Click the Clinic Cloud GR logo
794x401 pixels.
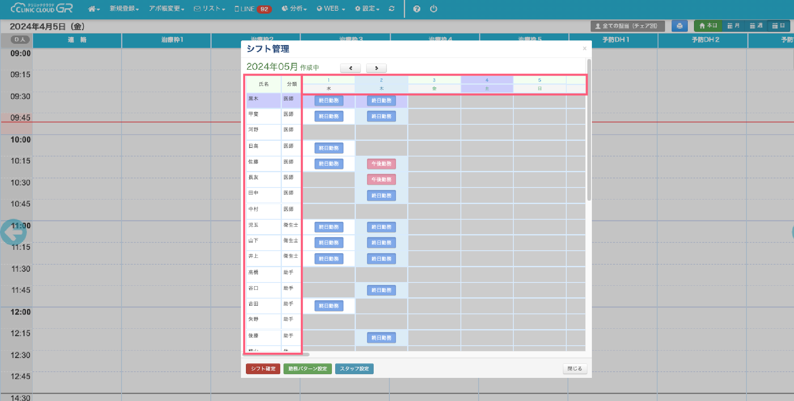(x=42, y=8)
